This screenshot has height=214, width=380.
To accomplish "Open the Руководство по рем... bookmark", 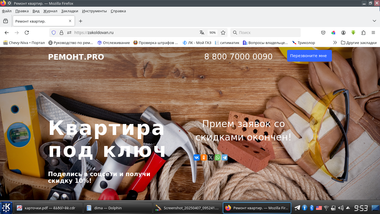I will [x=71, y=43].
